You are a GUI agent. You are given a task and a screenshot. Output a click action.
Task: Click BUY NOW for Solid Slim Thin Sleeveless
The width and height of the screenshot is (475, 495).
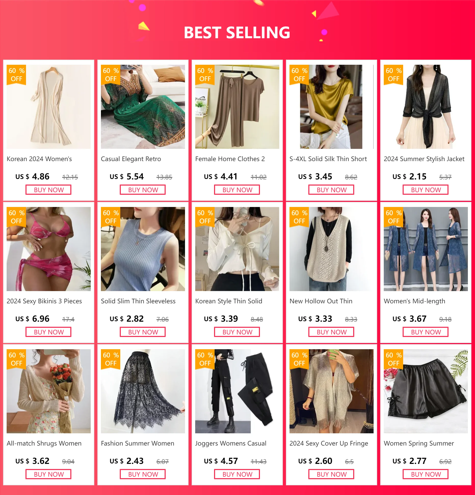(x=143, y=332)
